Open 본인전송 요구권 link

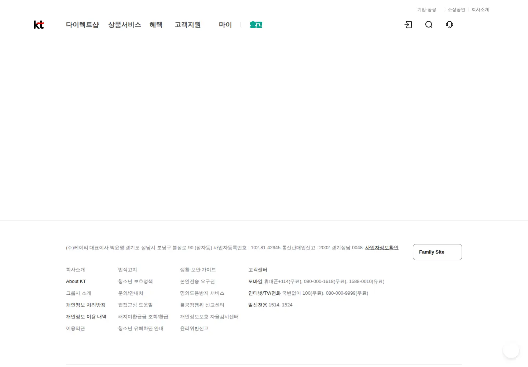tap(197, 281)
